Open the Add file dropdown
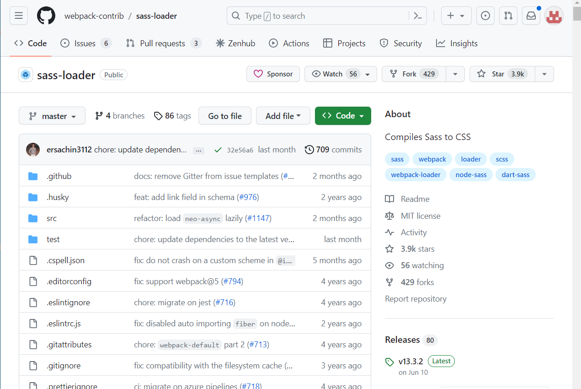The width and height of the screenshot is (581, 389). pyautogui.click(x=283, y=116)
